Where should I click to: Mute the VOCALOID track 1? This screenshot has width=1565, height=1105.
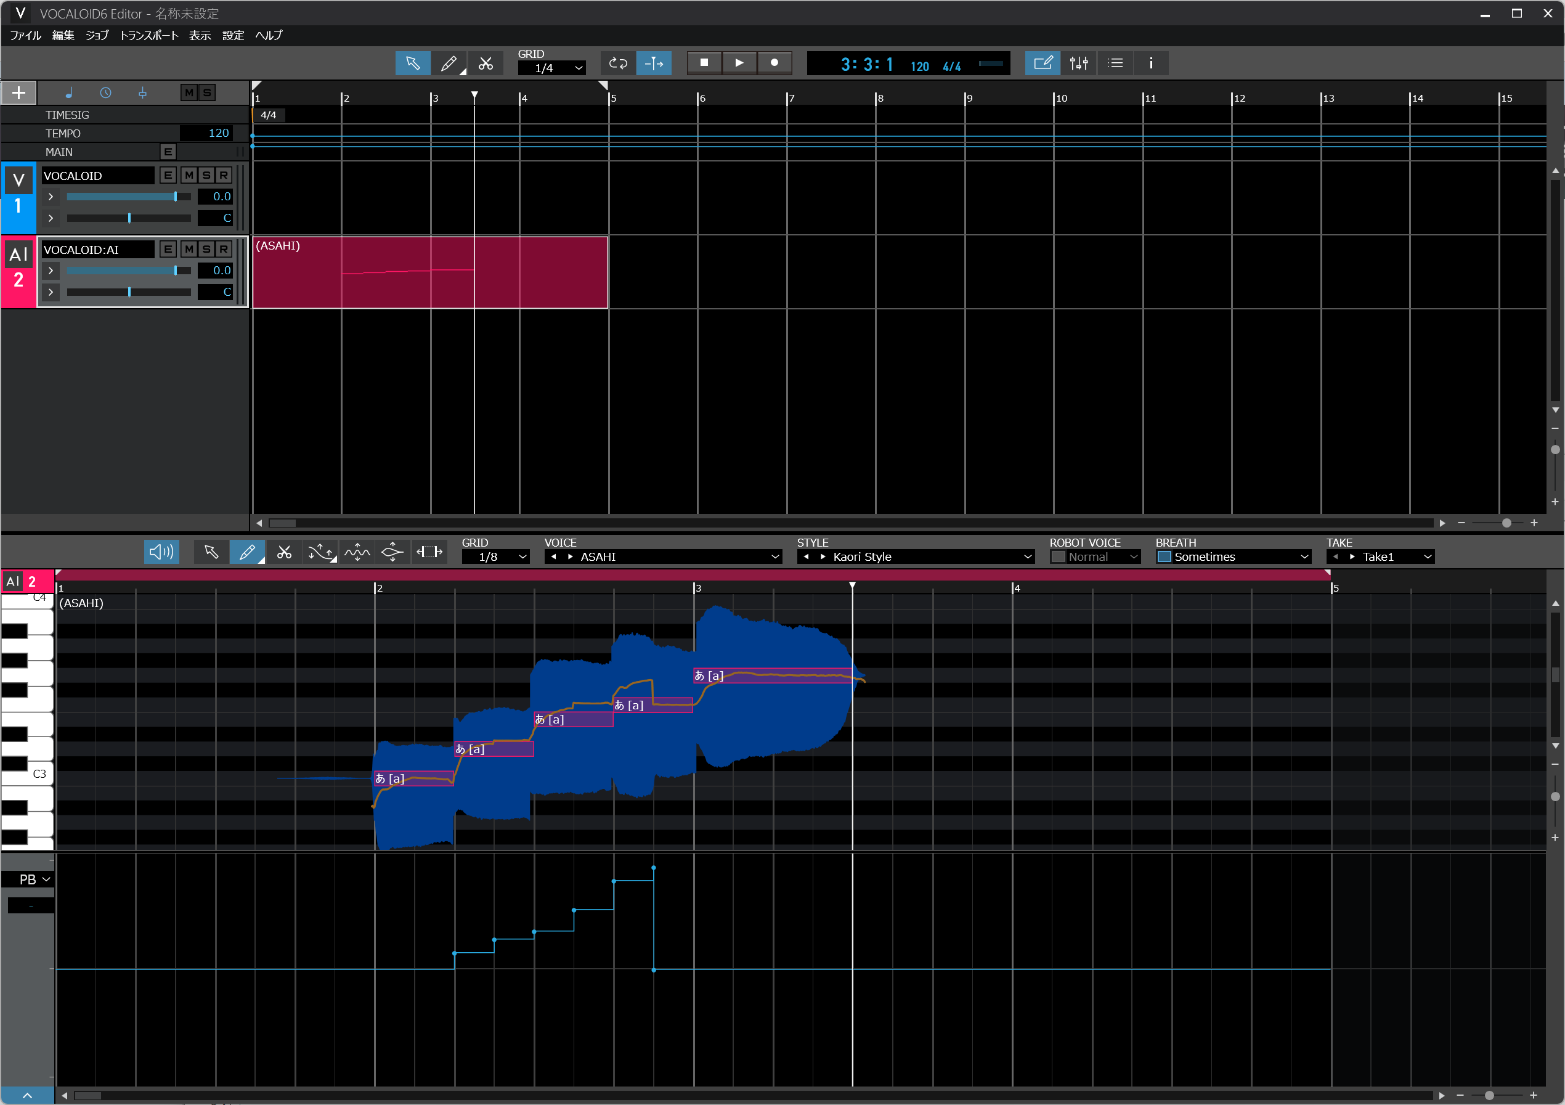(x=189, y=175)
